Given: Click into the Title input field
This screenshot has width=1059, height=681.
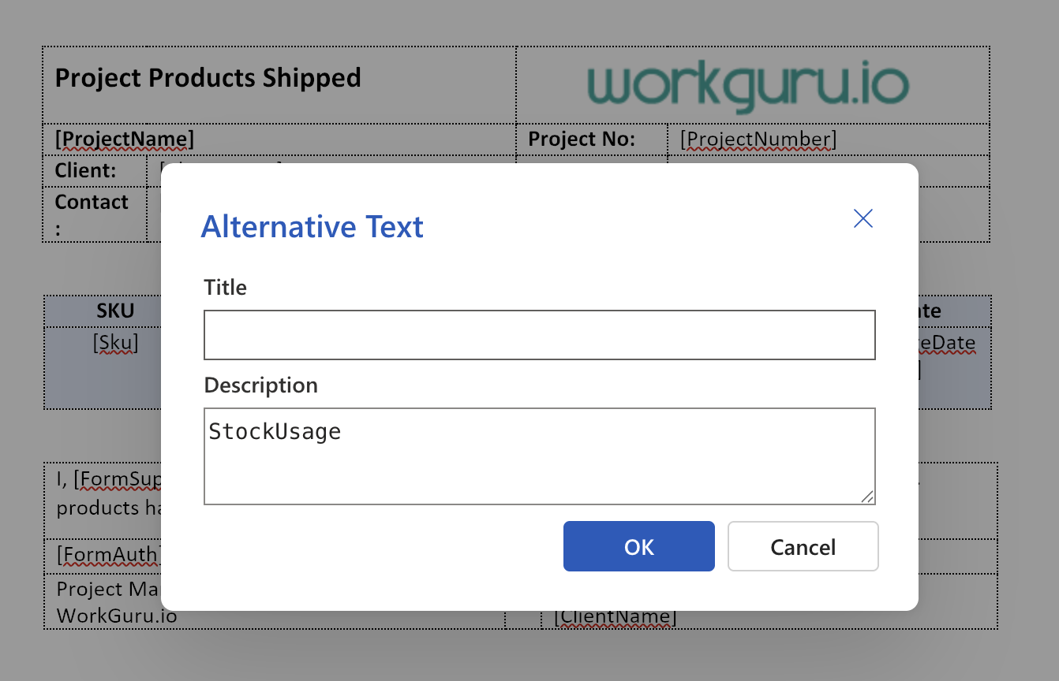Looking at the screenshot, I should pos(540,335).
